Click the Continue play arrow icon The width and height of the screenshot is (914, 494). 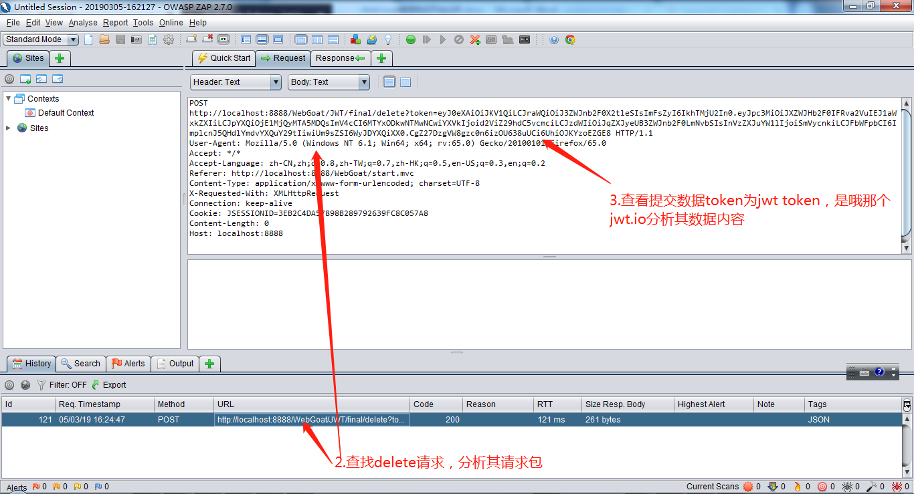[x=442, y=39]
